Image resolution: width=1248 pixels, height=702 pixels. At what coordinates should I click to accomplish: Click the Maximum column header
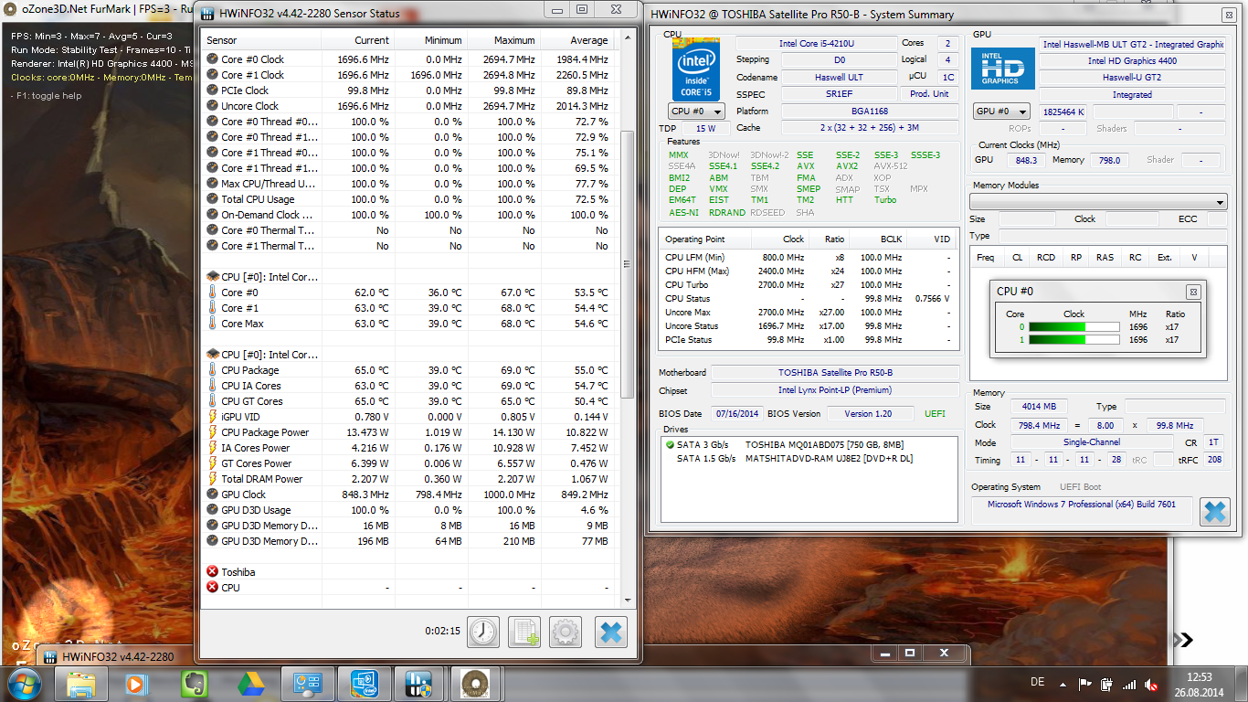click(503, 40)
